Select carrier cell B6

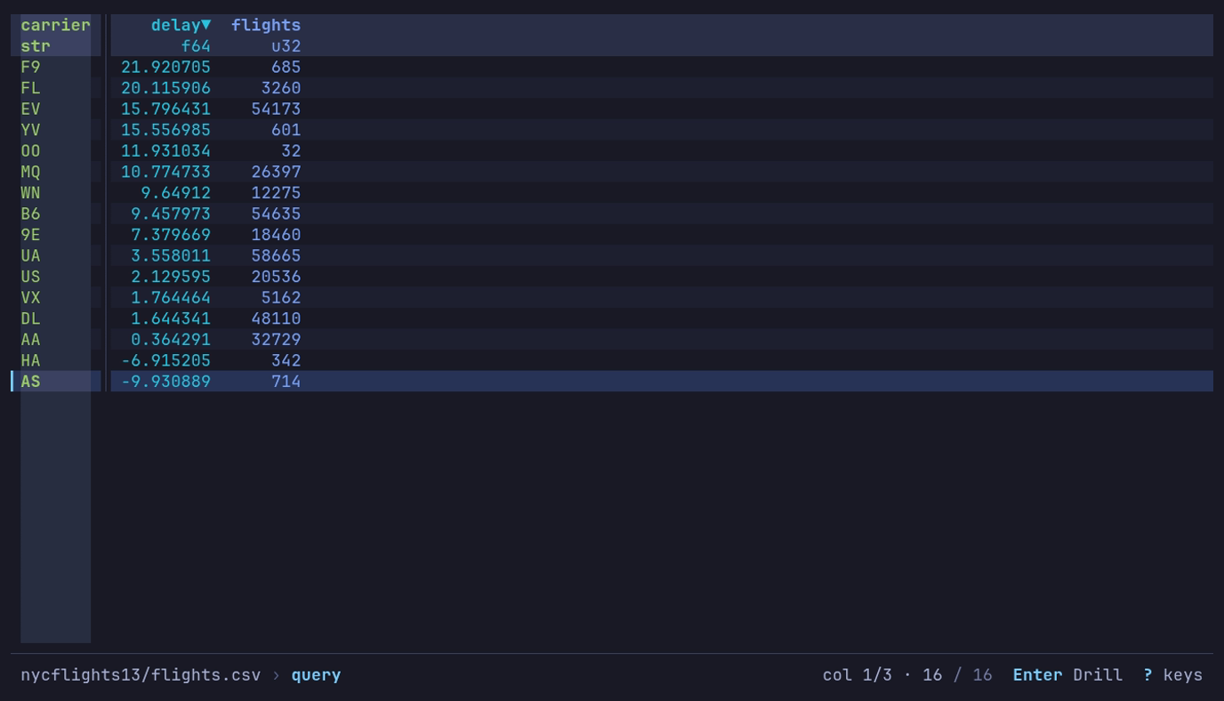30,214
